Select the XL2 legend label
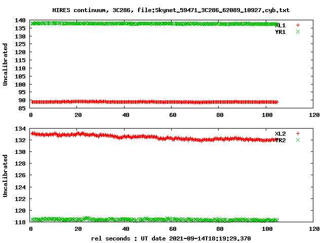This screenshot has height=243, width=324. pyautogui.click(x=280, y=134)
